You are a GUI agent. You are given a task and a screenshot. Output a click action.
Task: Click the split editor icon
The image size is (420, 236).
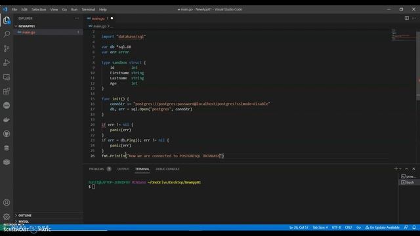click(407, 18)
